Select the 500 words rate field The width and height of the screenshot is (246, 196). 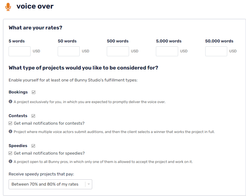pos(118,51)
